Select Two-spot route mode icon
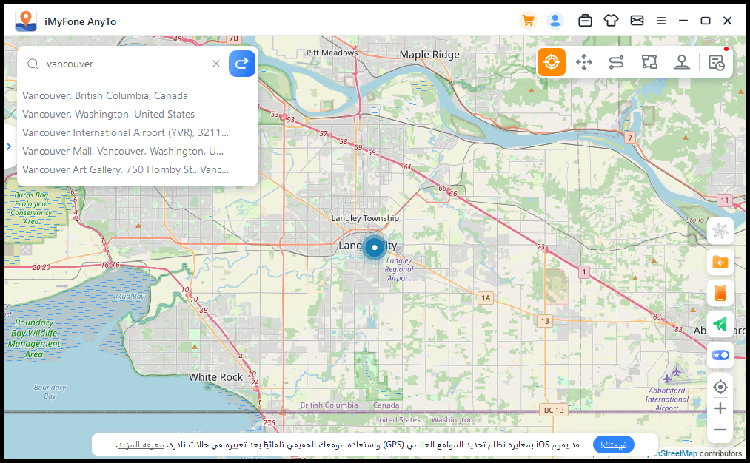Screen dimensions: 750x463 tap(617, 62)
